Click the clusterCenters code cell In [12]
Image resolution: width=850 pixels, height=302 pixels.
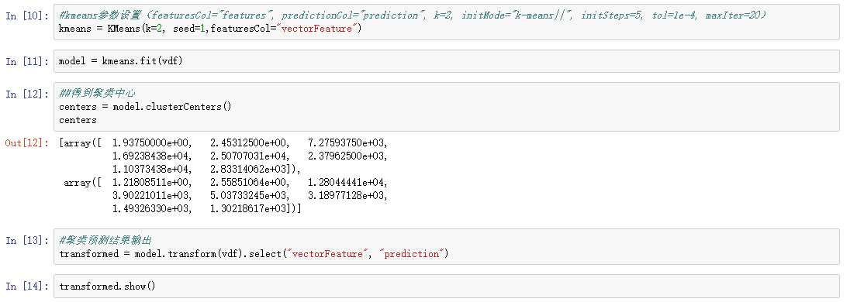click(446, 107)
